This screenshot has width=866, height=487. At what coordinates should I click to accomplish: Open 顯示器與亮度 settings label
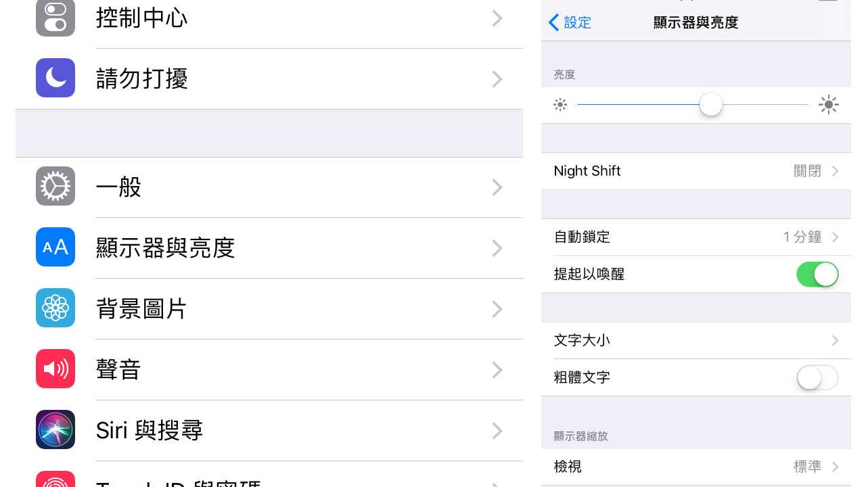[x=165, y=248]
